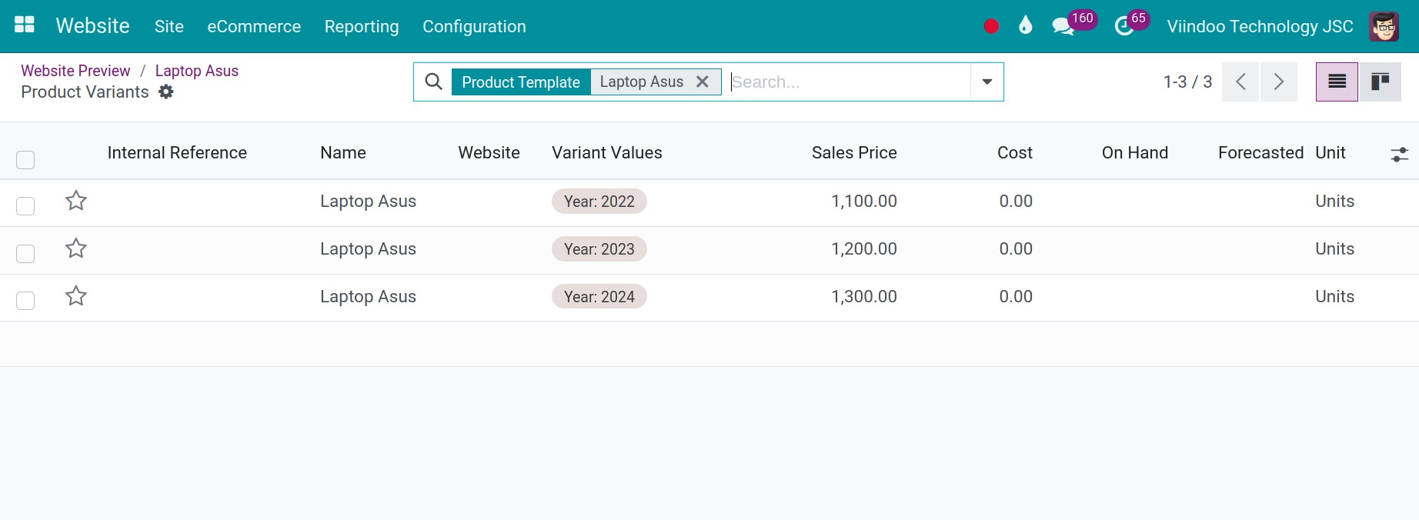Open the user avatar menu
This screenshot has width=1419, height=520.
(1384, 26)
